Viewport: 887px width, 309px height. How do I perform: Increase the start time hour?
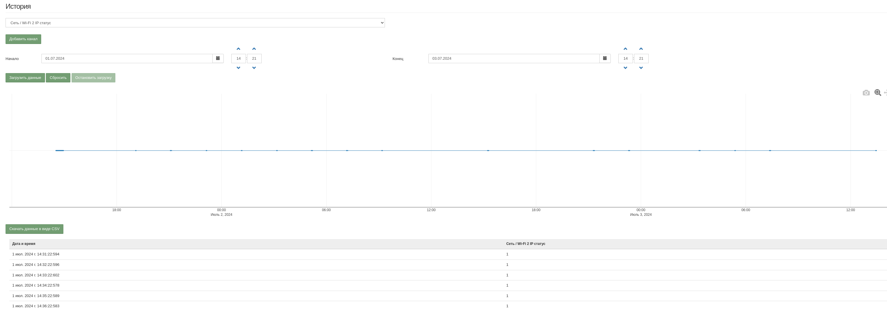[238, 49]
